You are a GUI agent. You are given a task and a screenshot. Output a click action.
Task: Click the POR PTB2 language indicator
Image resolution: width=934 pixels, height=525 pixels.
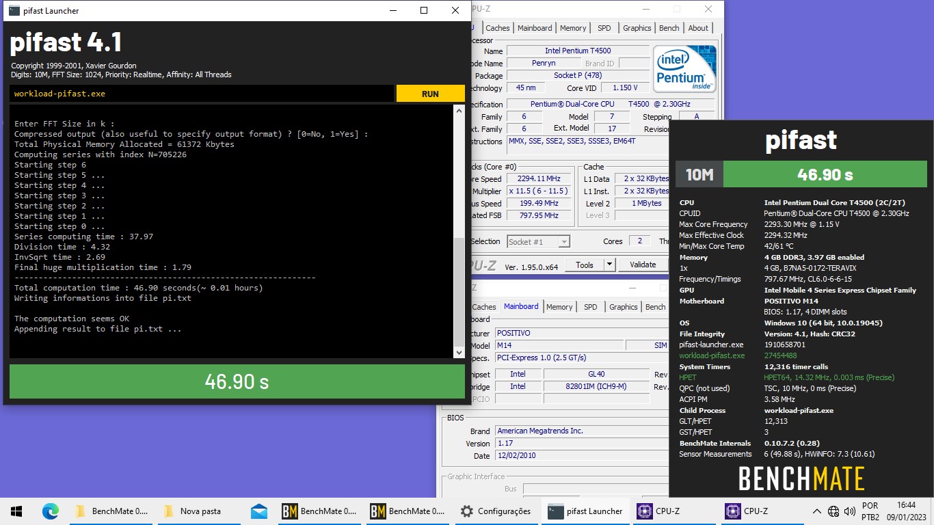click(x=870, y=511)
